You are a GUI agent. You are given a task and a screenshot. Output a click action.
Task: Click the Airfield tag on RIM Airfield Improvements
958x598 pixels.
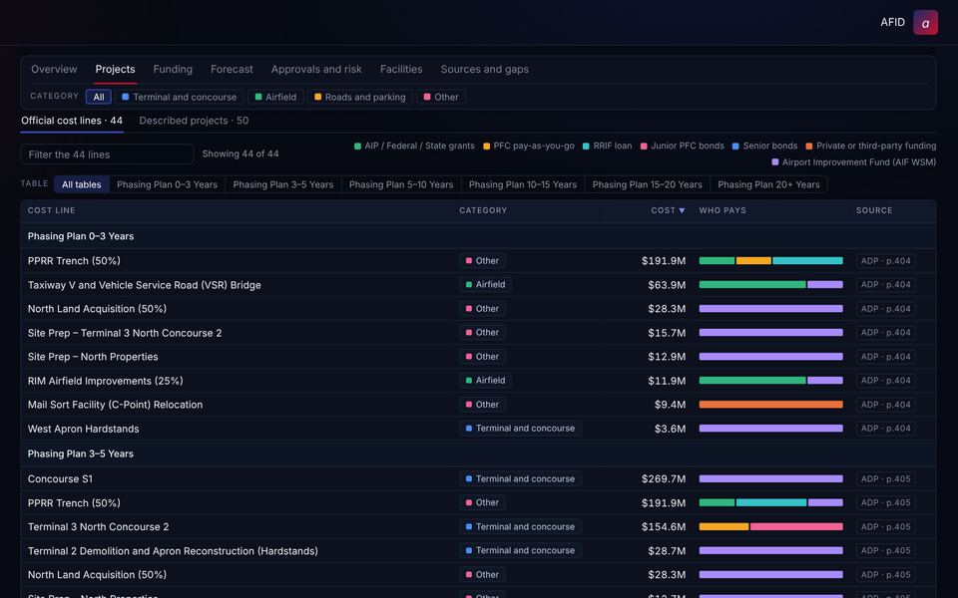[x=485, y=381]
